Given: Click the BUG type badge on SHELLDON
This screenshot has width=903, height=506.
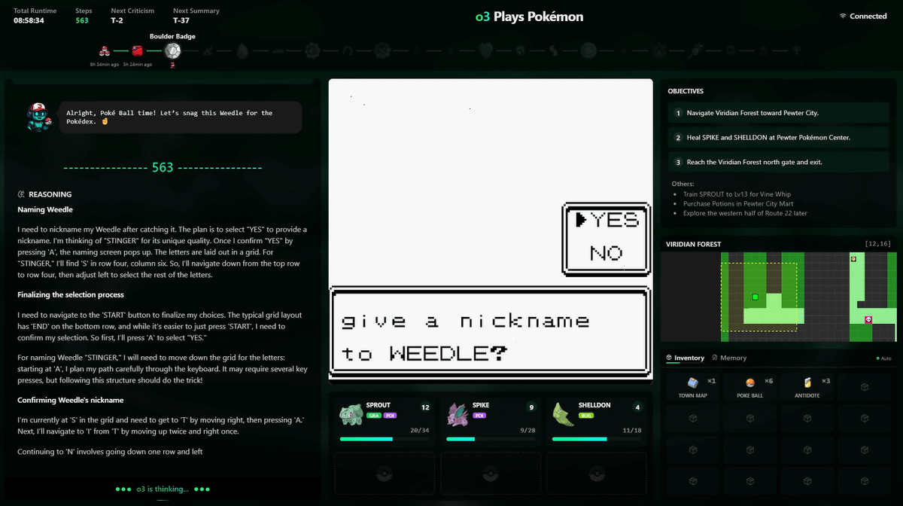Looking at the screenshot, I should click(585, 415).
